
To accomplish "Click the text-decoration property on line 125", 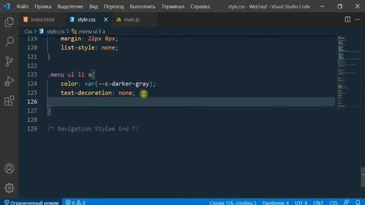I will 86,93.
